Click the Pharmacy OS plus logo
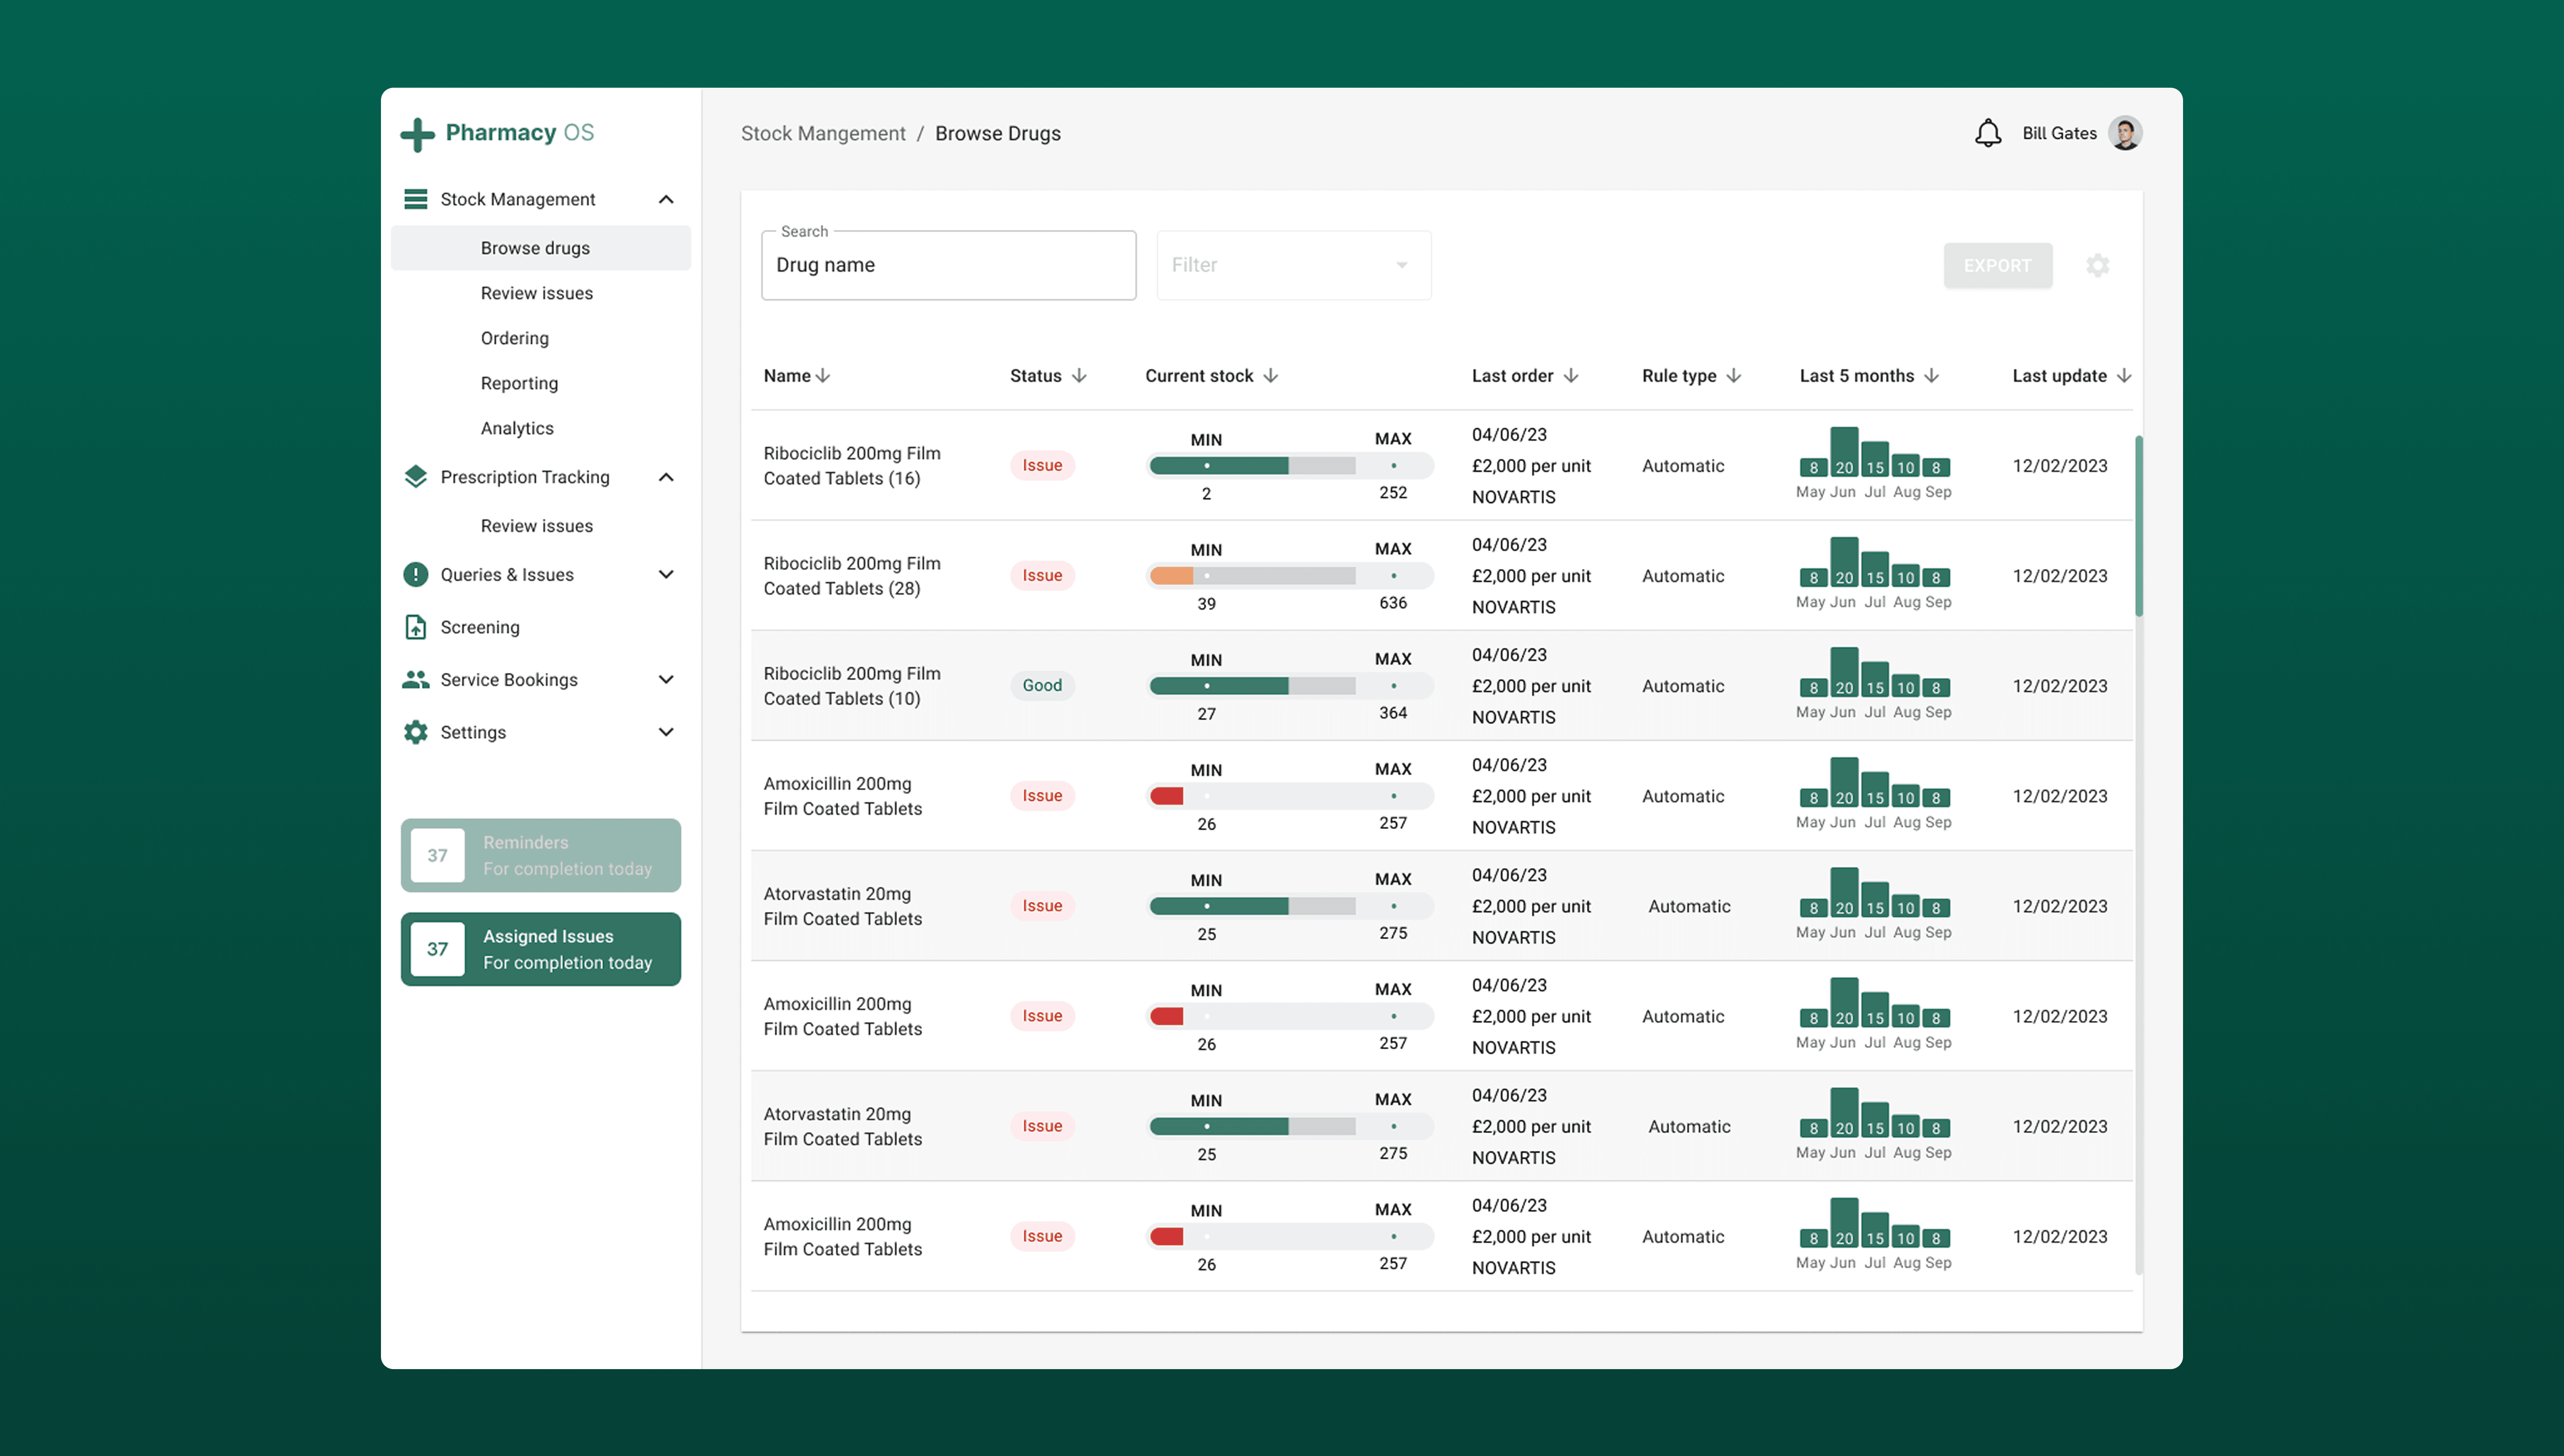2564x1456 pixels. (418, 134)
